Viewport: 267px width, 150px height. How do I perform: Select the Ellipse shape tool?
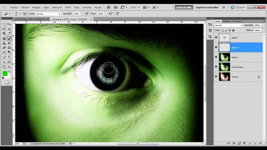pos(9,62)
